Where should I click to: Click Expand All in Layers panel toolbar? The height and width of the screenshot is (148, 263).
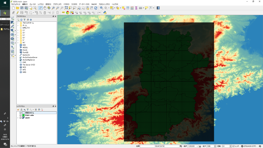36,109
